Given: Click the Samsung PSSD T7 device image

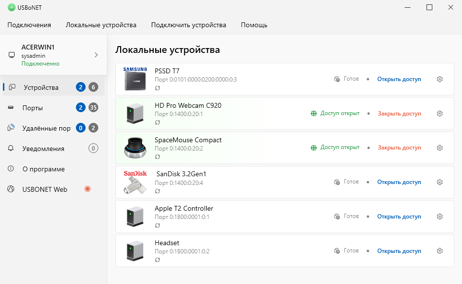Looking at the screenshot, I should [135, 79].
